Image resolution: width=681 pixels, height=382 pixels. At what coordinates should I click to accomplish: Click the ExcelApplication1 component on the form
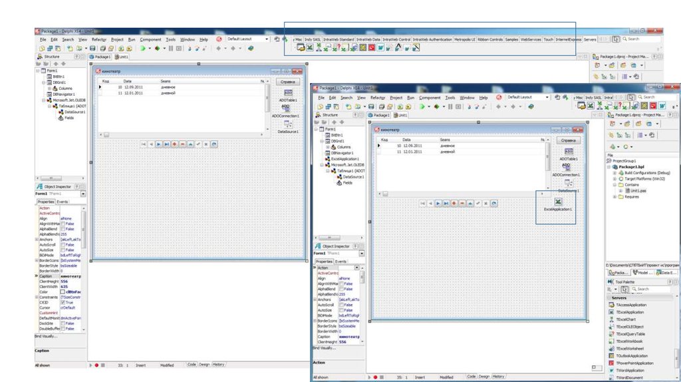[x=557, y=202]
